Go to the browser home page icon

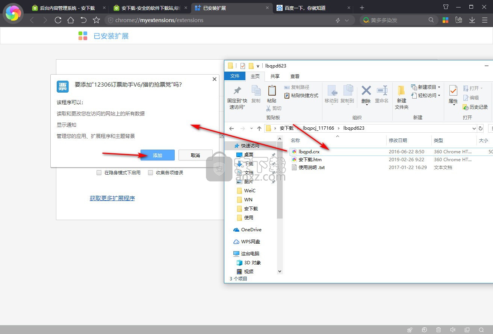[71, 20]
